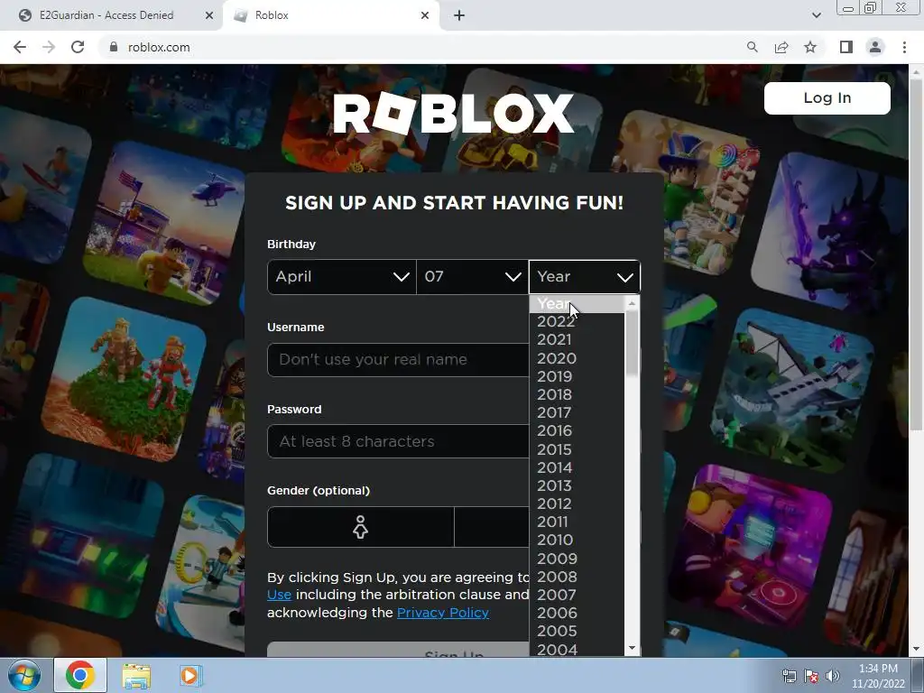Open the 07 day dropdown
Screen dimensions: 924x693
coord(472,276)
